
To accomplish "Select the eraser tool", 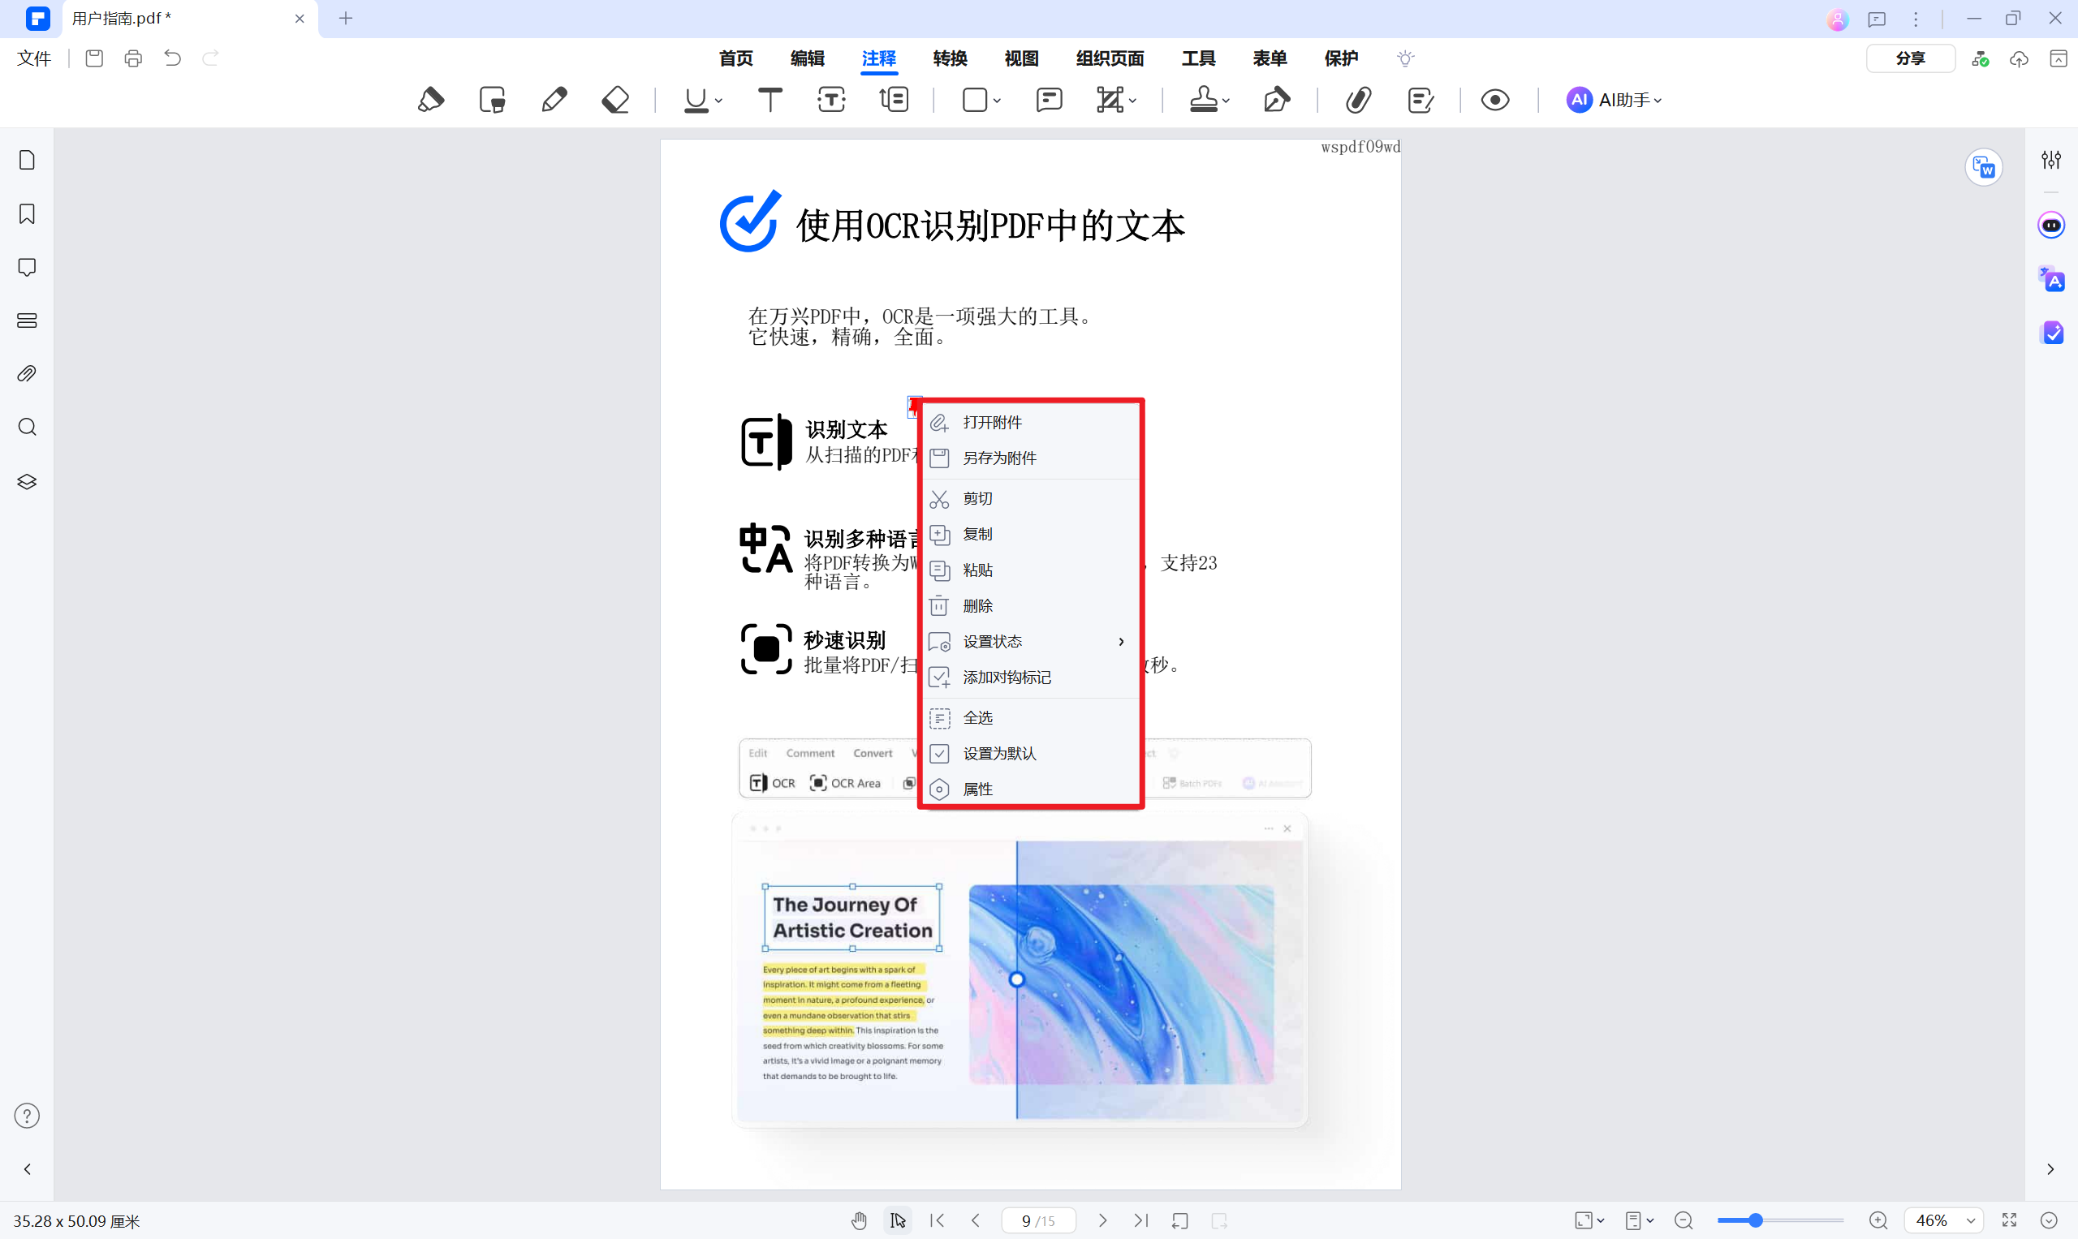I will (x=615, y=99).
